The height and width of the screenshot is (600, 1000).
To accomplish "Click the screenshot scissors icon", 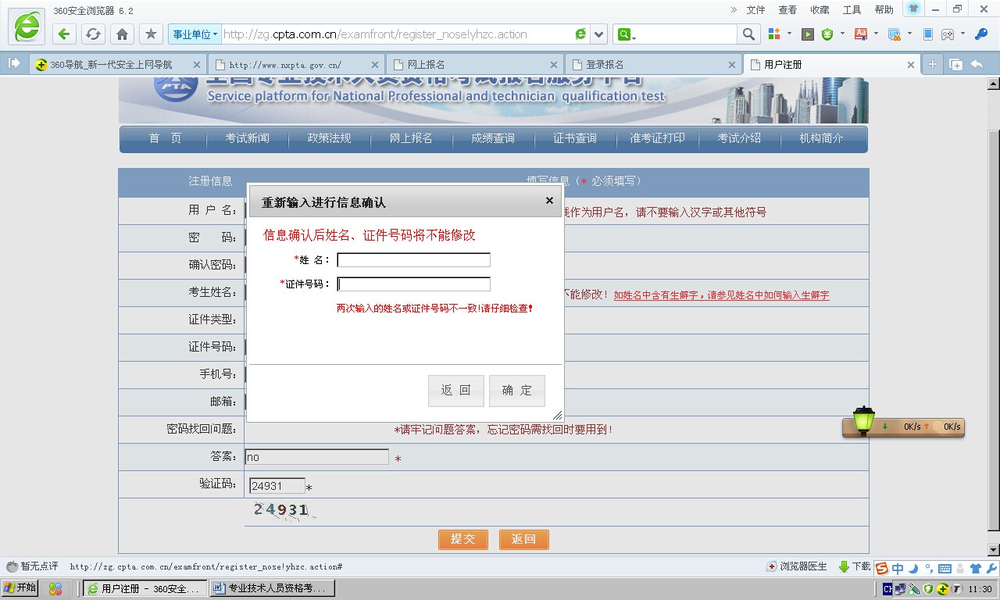I will [x=895, y=34].
